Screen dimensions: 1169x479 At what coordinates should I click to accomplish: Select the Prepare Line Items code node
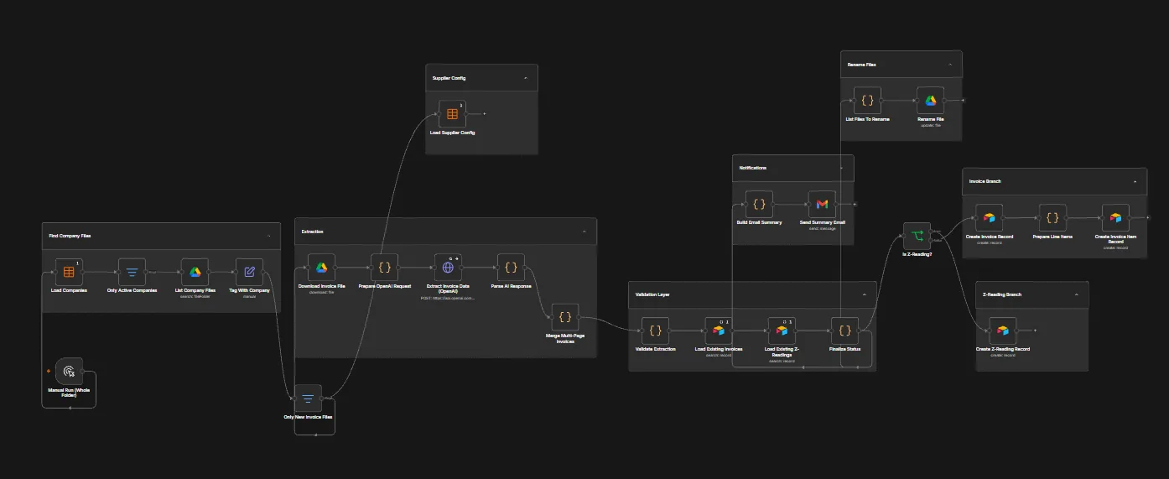click(x=1052, y=218)
